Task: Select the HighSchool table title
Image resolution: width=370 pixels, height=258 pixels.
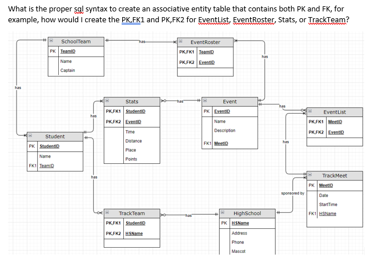Action: click(247, 213)
